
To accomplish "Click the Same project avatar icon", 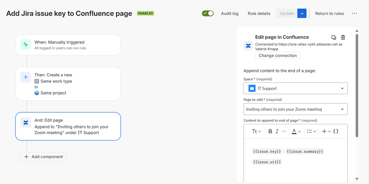I will [37, 93].
